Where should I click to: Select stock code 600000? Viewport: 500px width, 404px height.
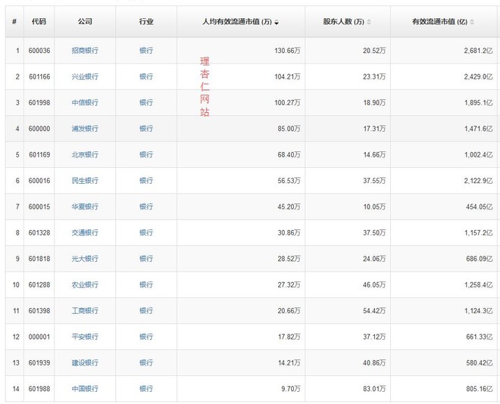click(x=39, y=129)
